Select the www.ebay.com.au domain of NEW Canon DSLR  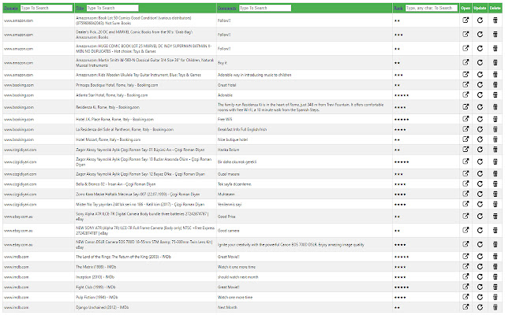tap(18, 245)
